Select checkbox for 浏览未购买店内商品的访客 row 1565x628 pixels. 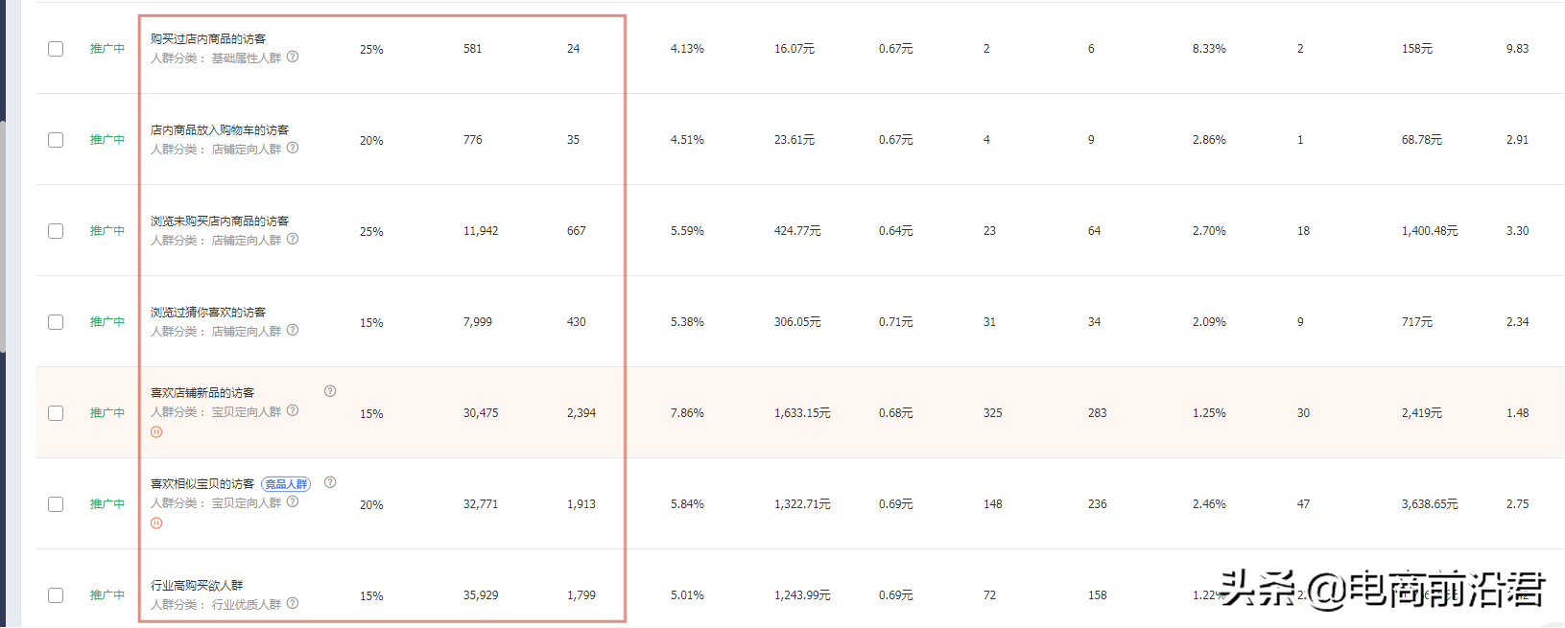click(56, 231)
